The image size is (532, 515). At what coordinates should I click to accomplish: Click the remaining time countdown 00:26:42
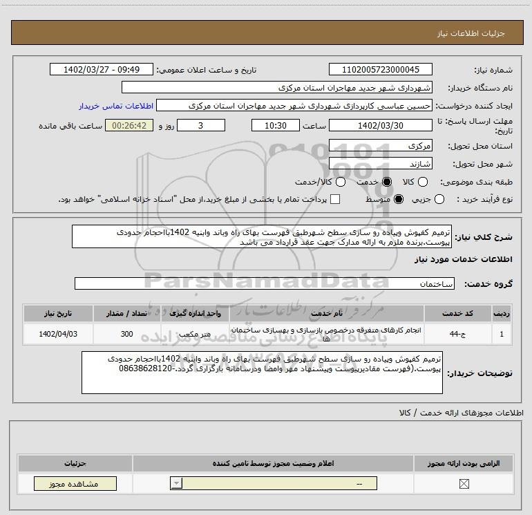coord(129,126)
